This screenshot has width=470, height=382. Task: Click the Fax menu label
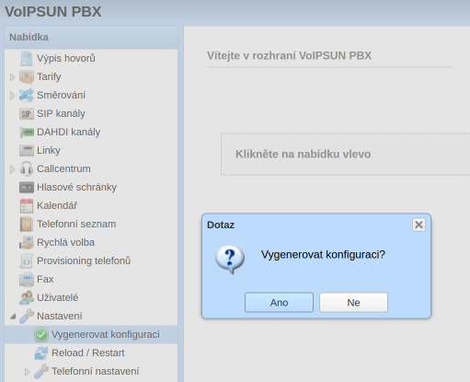point(45,279)
